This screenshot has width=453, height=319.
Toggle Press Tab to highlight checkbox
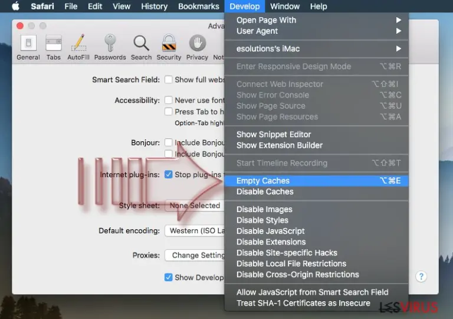point(169,112)
